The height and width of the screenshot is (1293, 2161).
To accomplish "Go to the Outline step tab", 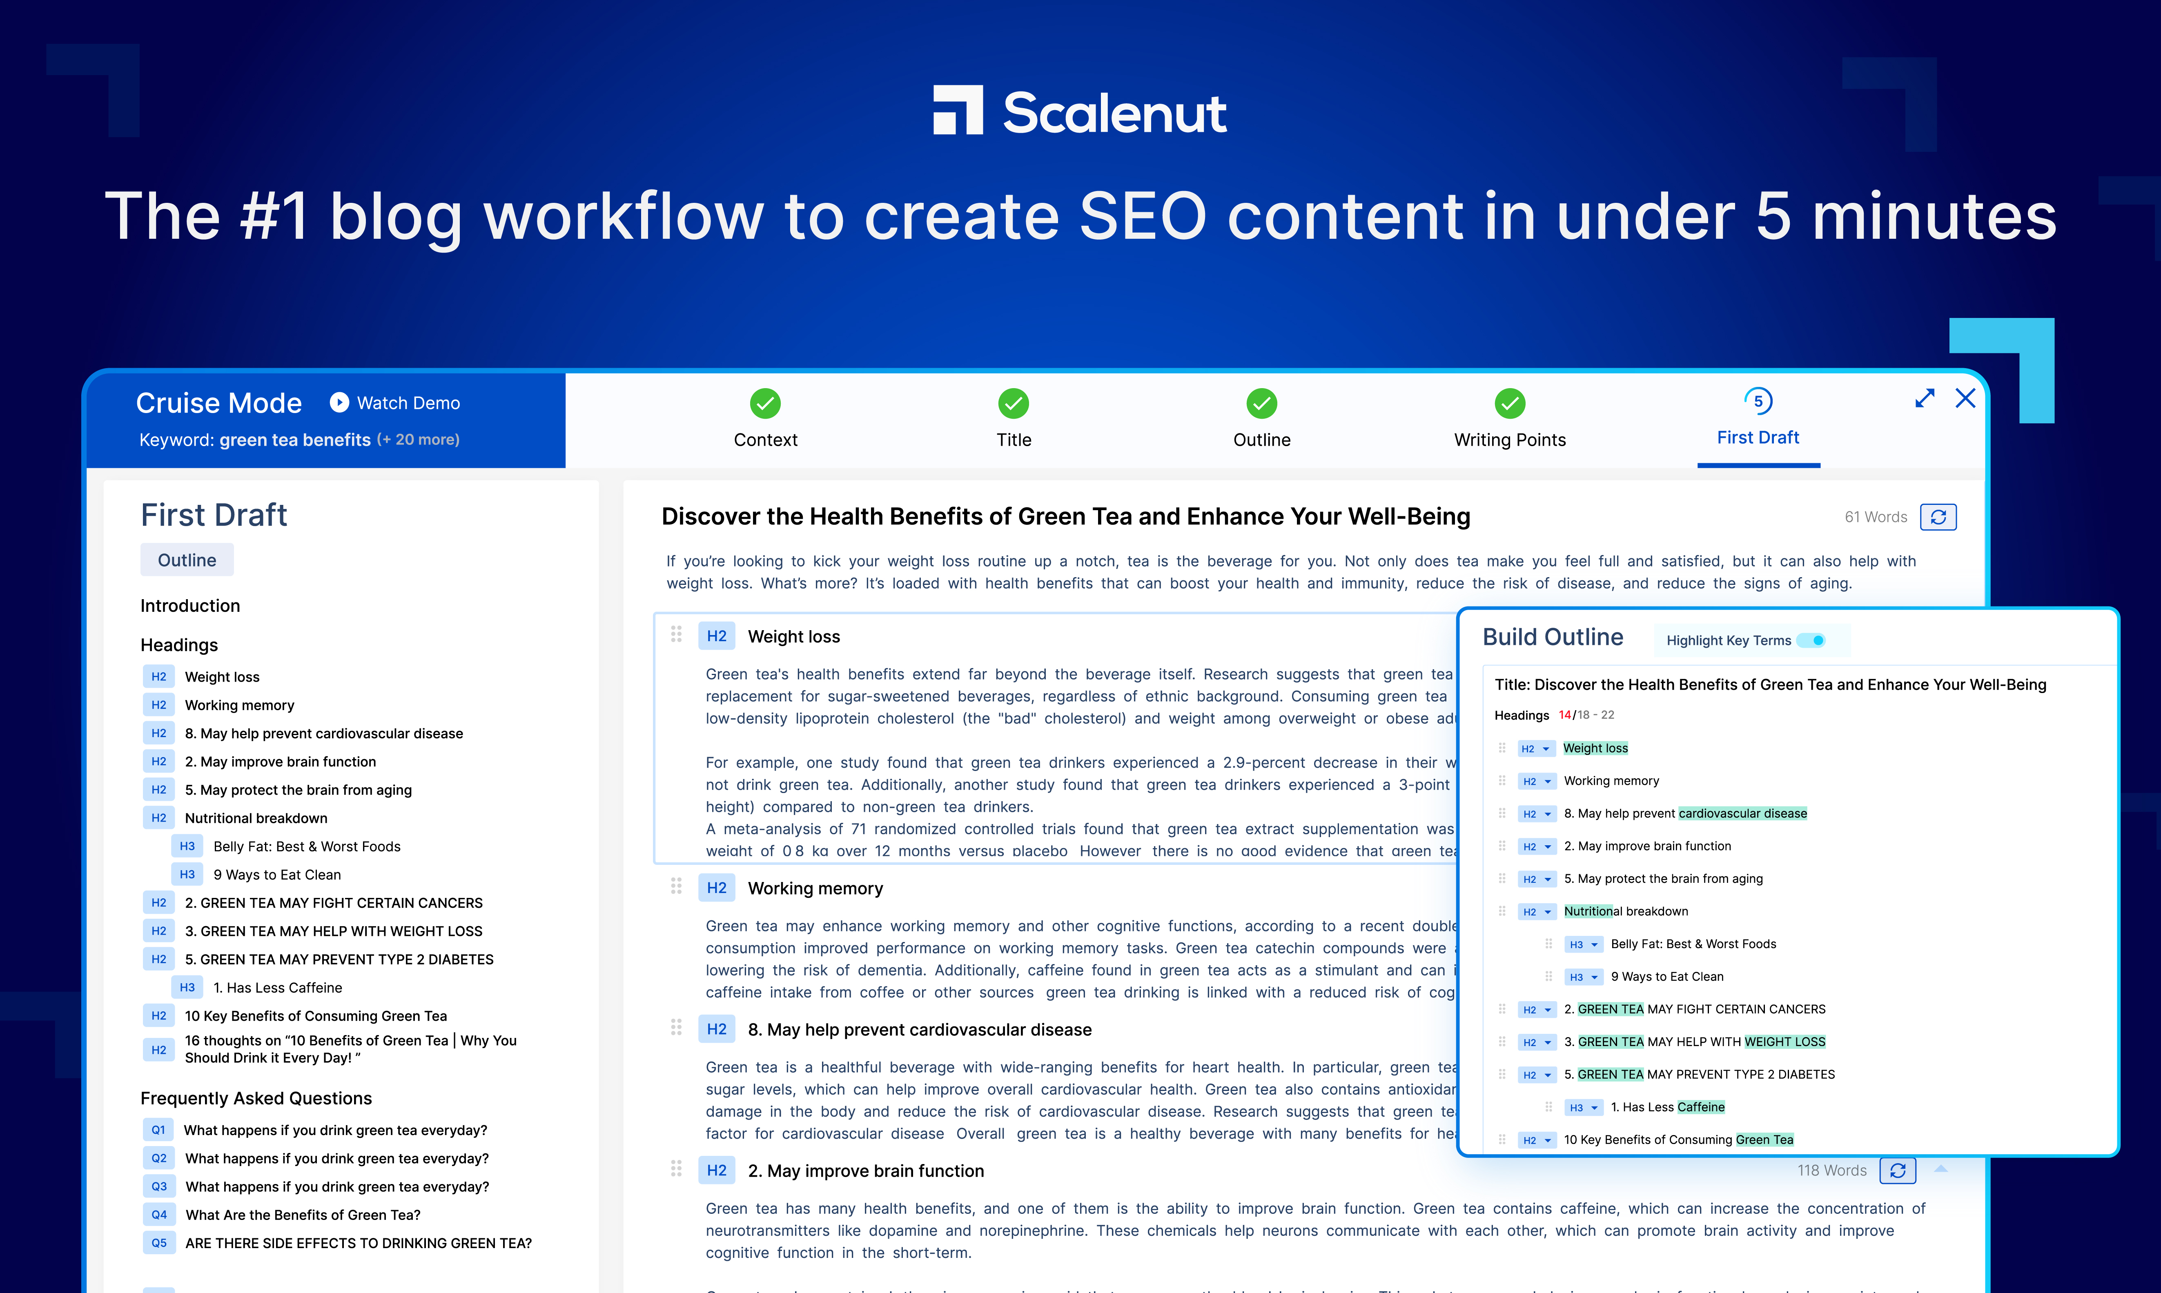I will 1261,440.
